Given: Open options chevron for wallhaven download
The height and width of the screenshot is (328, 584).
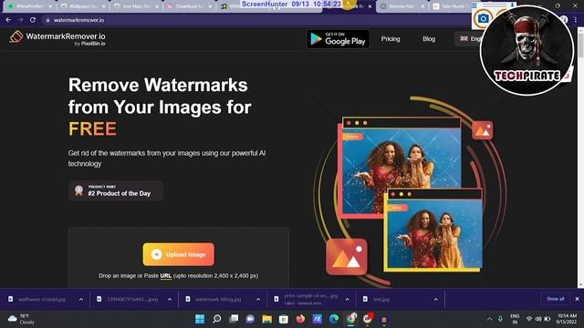Looking at the screenshot, I should tap(81, 300).
